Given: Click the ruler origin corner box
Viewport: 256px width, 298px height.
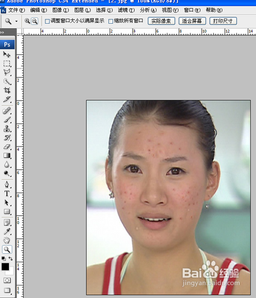Looking at the screenshot, I should [20, 32].
